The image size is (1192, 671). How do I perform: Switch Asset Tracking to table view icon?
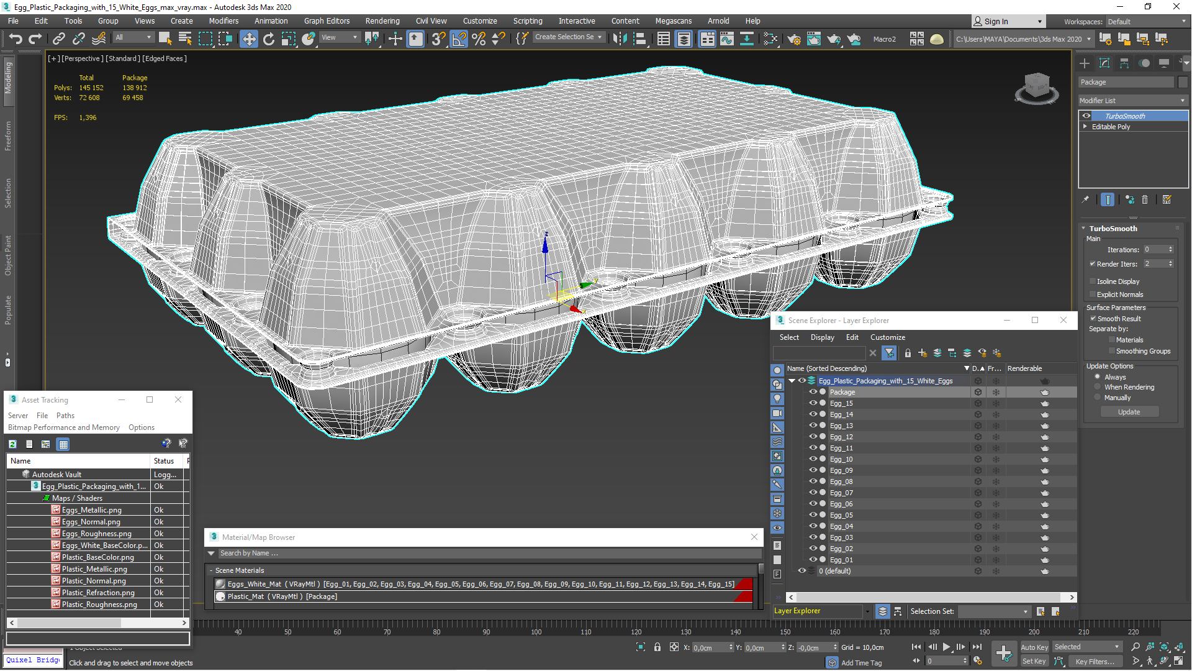tap(63, 444)
